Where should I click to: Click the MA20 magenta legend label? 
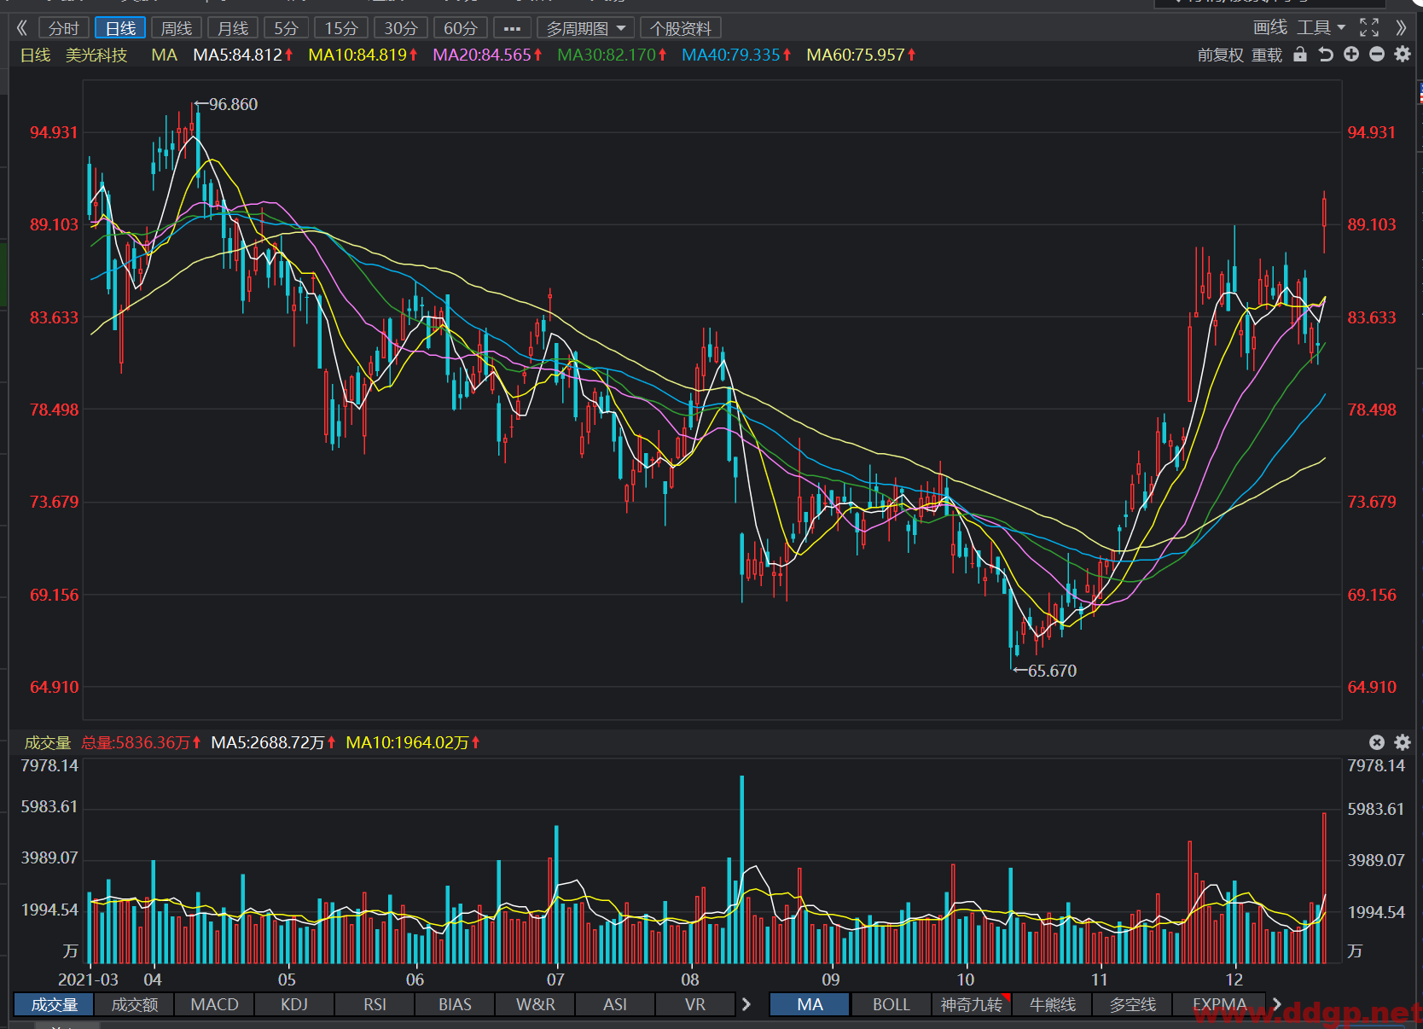click(487, 55)
